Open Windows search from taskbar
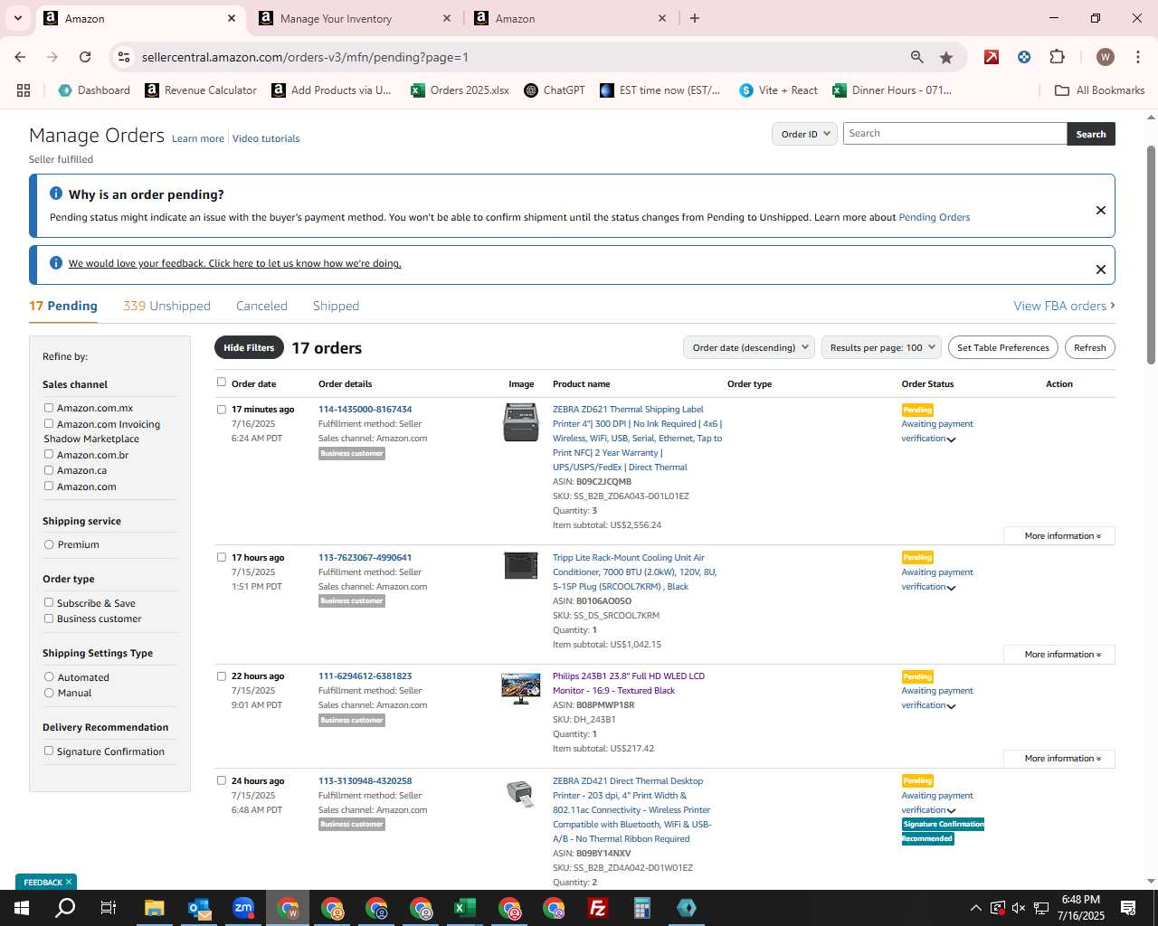 (x=65, y=908)
